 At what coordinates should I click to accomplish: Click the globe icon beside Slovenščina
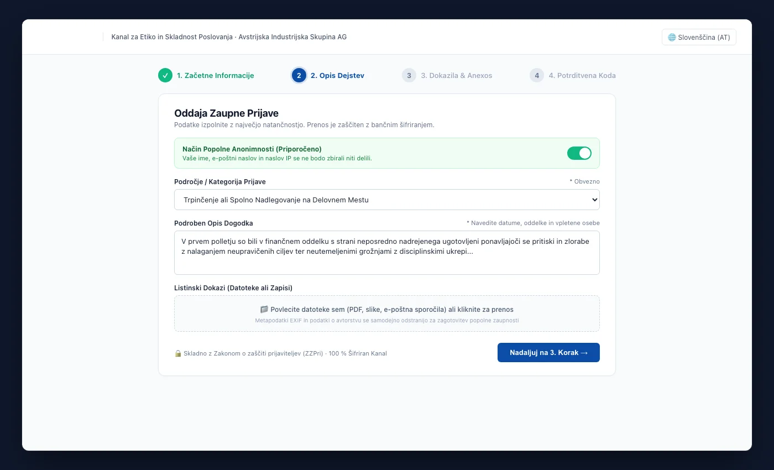[672, 38]
